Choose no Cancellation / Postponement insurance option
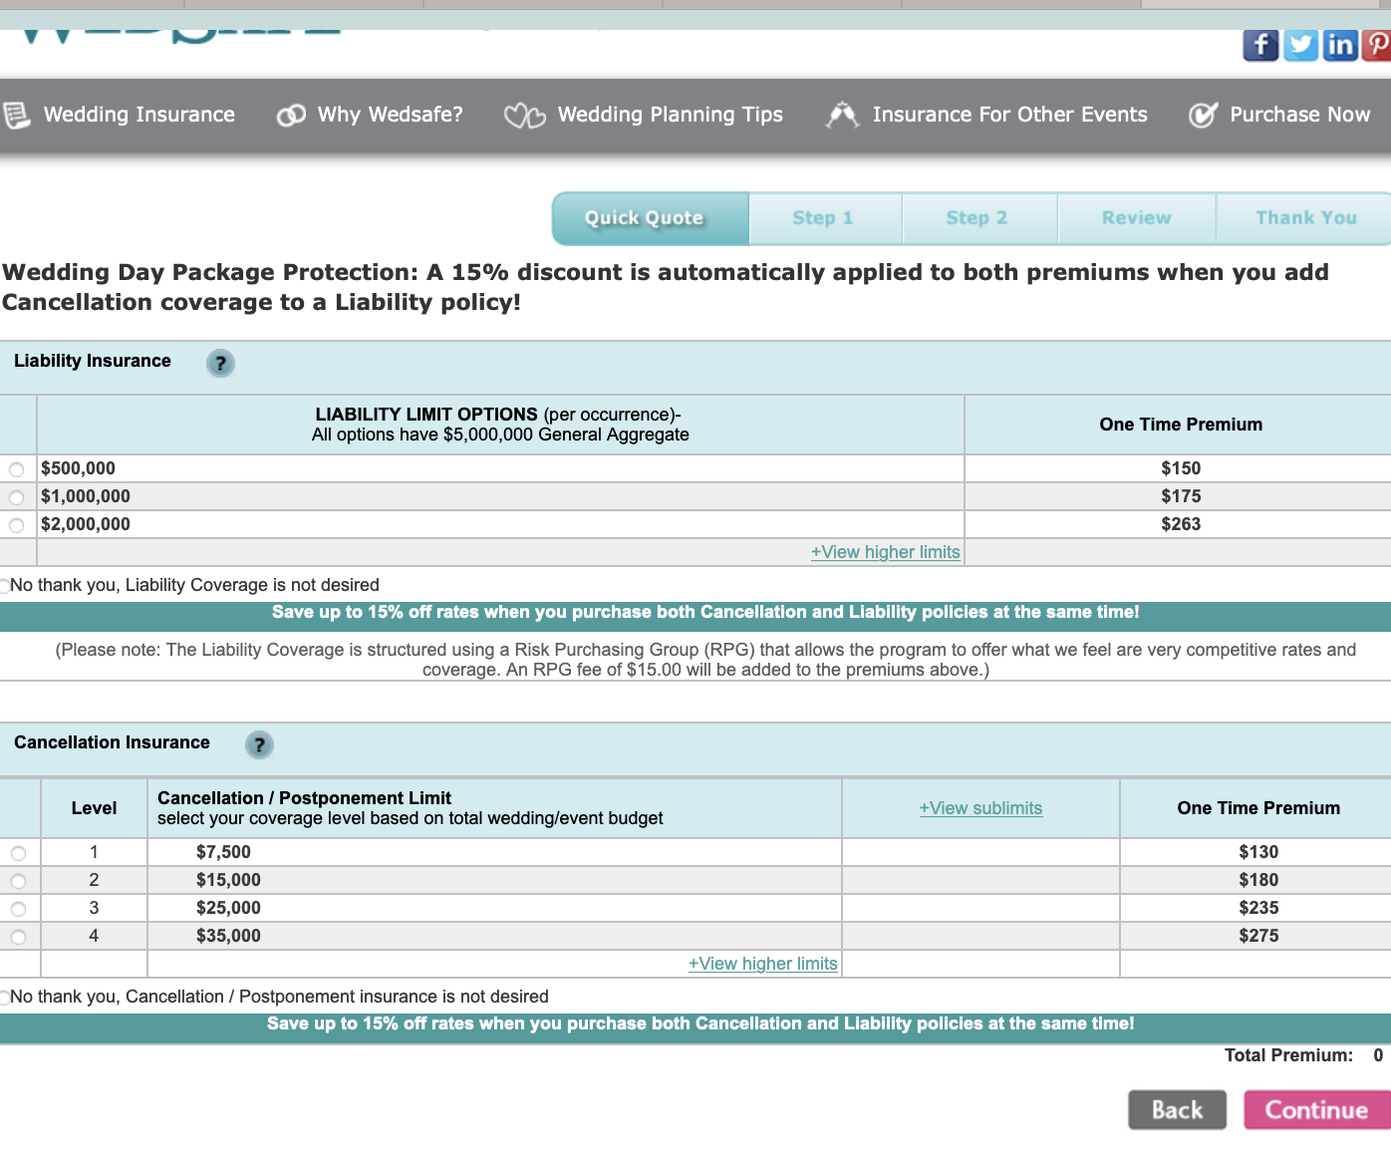Screen dimensions: 1391x1154 (4, 998)
